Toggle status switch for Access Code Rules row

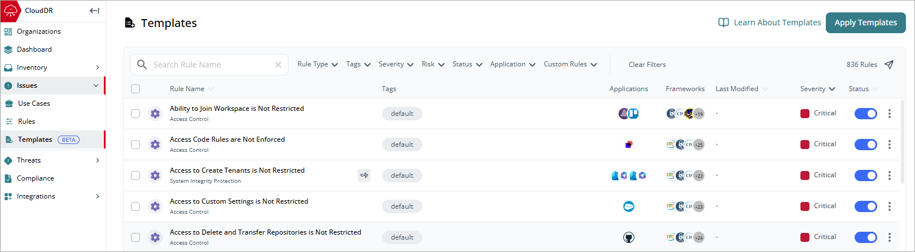pos(865,145)
